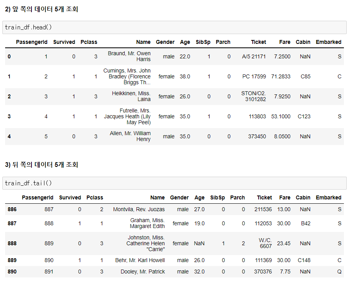Image resolution: width=351 pixels, height=286 pixels.
Task: Click the name 'Montvila, Rev. Juozas'
Action: [139, 209]
